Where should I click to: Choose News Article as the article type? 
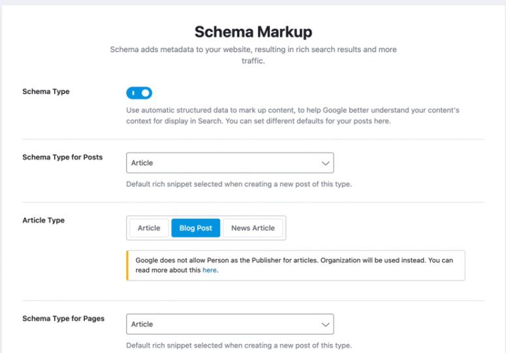[x=253, y=228]
